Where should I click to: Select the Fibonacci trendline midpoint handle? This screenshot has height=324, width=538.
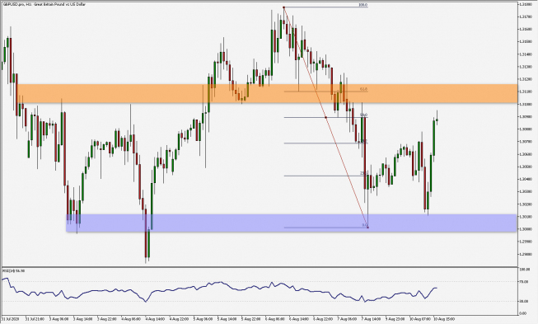point(325,117)
